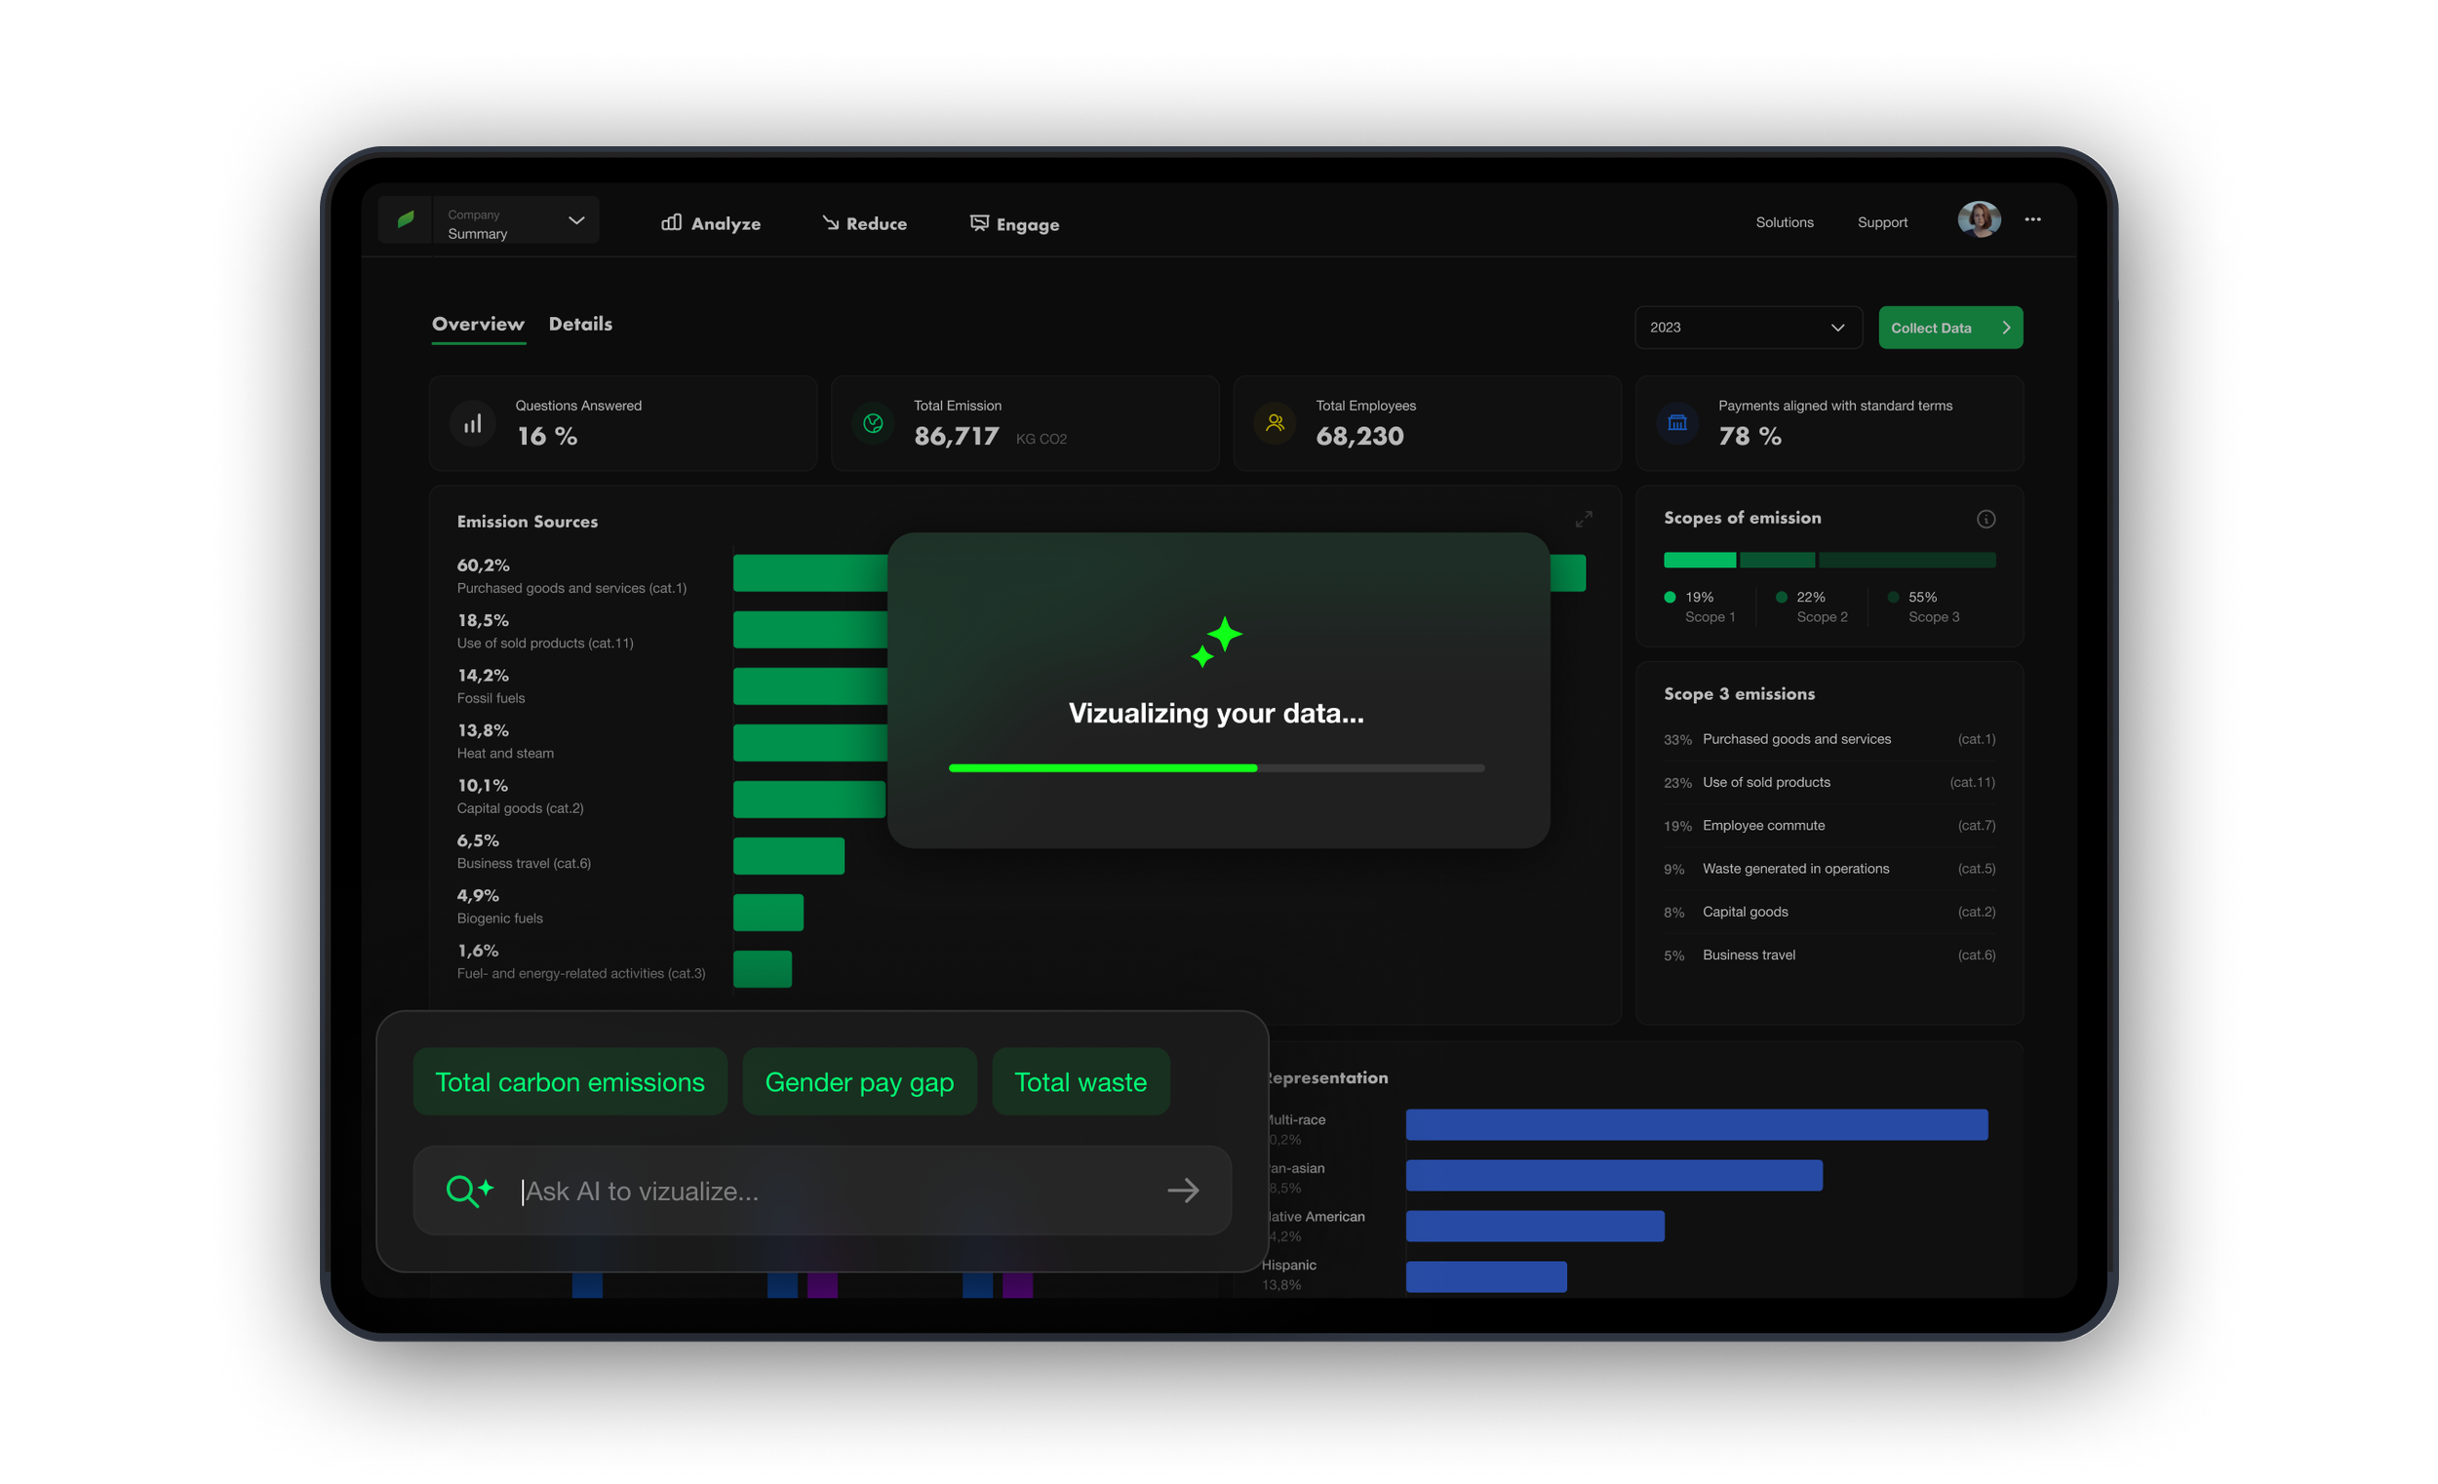Viewport: 2438px width, 1484px height.
Task: Submit AI query with arrow icon
Action: click(1182, 1191)
